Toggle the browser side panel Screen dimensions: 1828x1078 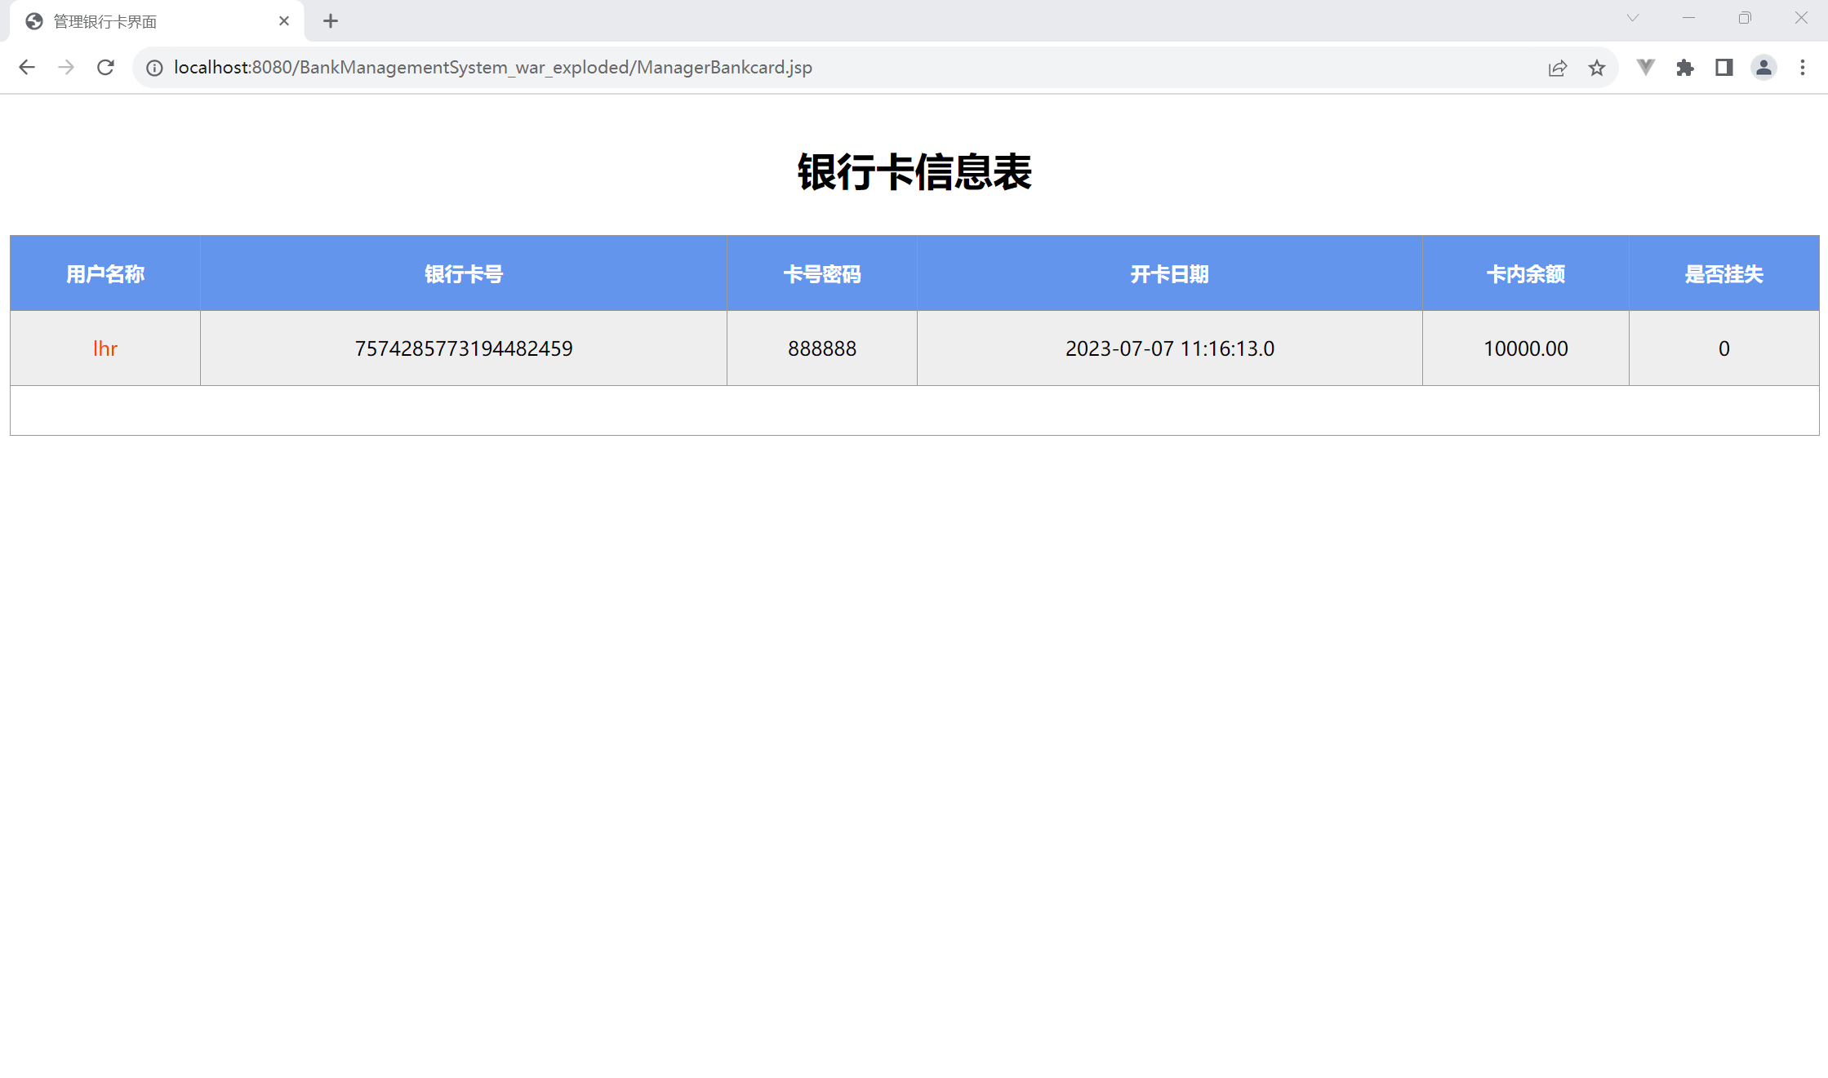[1723, 68]
